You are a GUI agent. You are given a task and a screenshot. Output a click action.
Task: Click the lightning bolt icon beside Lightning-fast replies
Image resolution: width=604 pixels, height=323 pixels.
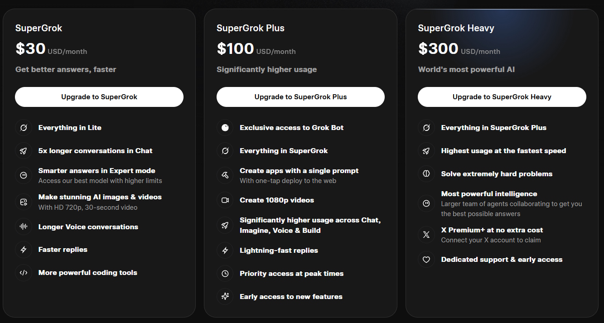(225, 251)
